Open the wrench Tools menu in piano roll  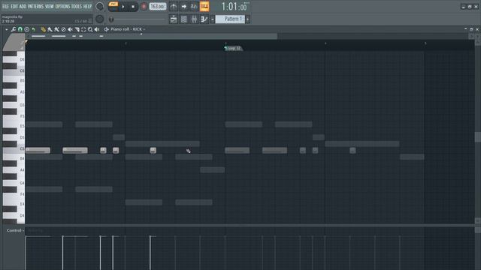click(x=14, y=29)
